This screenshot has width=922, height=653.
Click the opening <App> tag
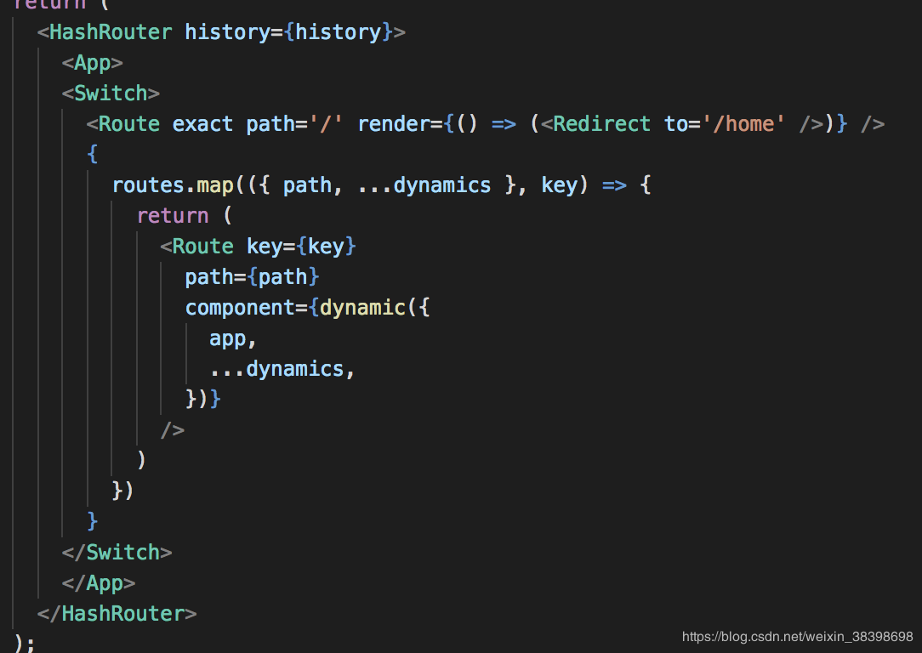click(x=93, y=63)
